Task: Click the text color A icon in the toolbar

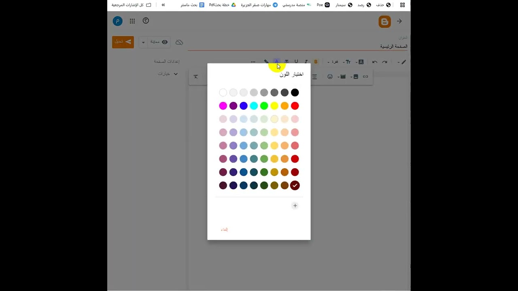Action: pyautogui.click(x=277, y=62)
